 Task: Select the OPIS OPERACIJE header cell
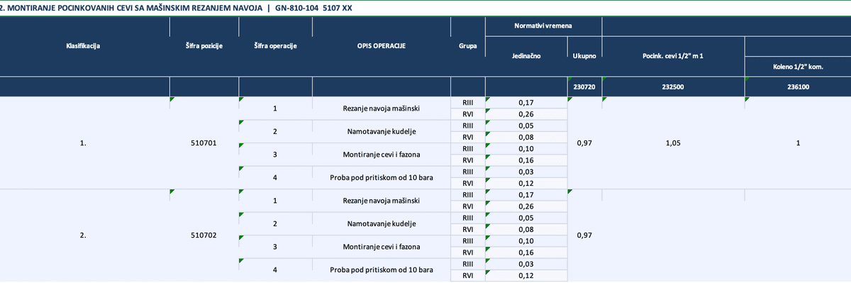tap(381, 46)
